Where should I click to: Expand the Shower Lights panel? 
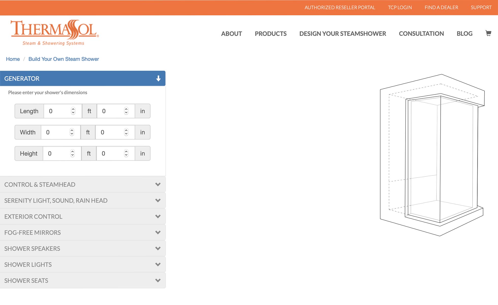point(83,264)
